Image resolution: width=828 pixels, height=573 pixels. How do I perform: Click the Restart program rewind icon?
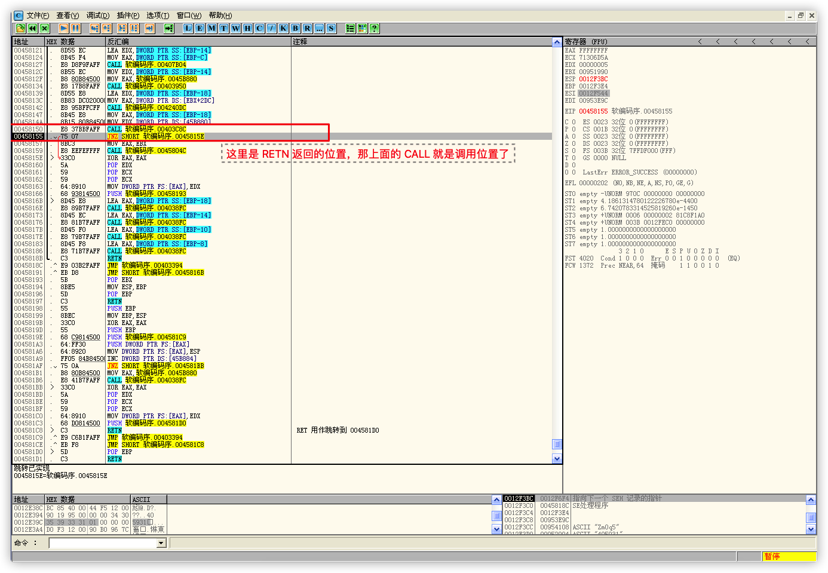tap(32, 28)
